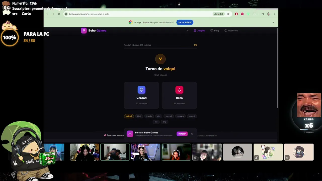Choose the Verdad card
Viewport: 322px width, 181px height.
(x=141, y=95)
